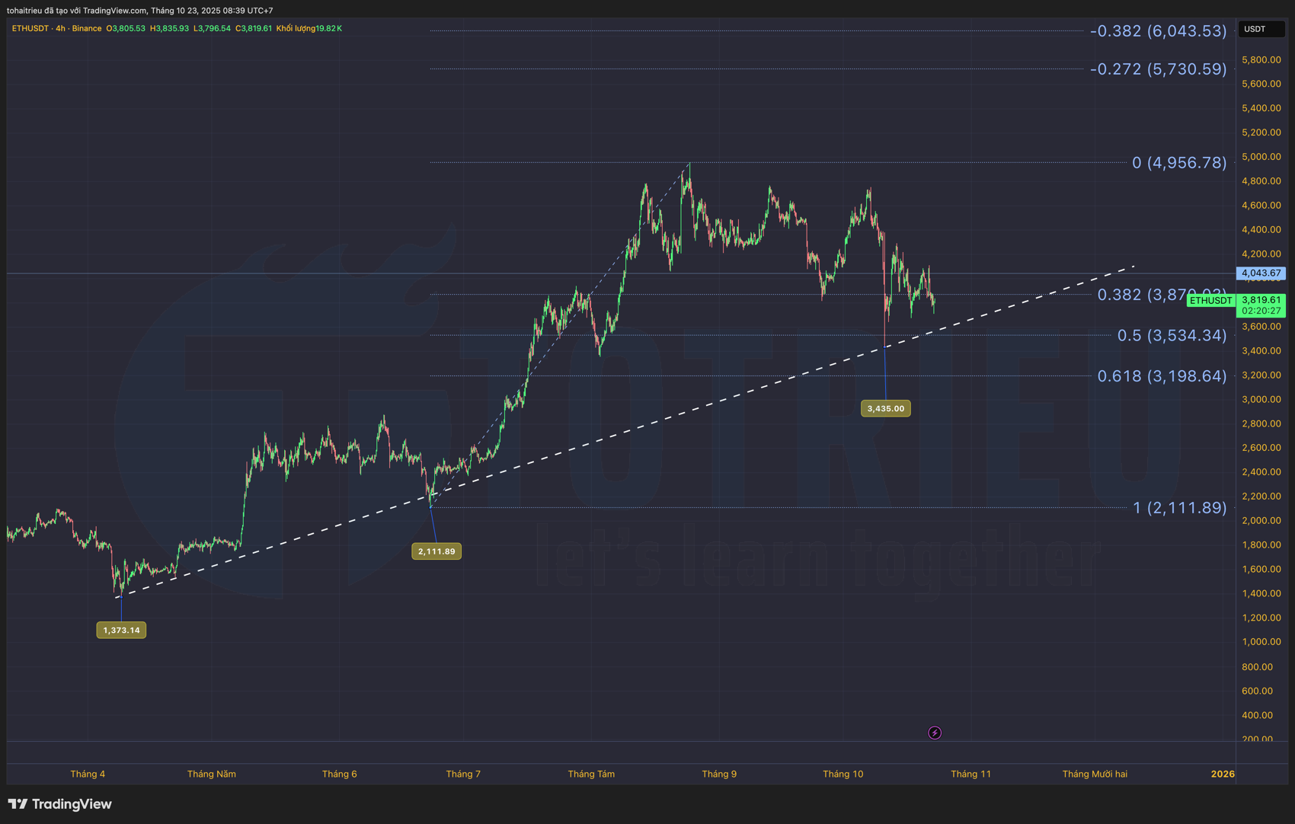Click the tohaitrieu TradingView.com attribution text
Image resolution: width=1295 pixels, height=824 pixels.
click(139, 10)
